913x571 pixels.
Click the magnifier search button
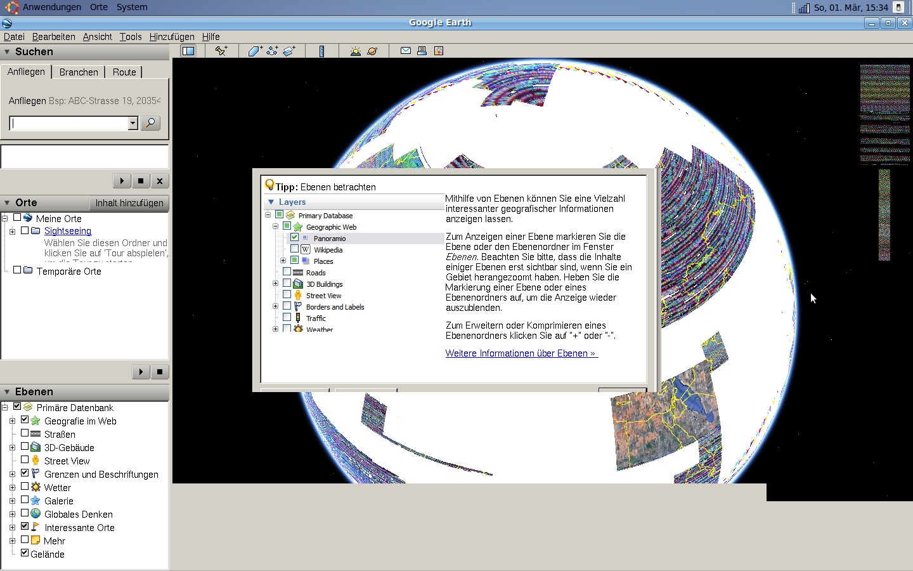tap(150, 122)
